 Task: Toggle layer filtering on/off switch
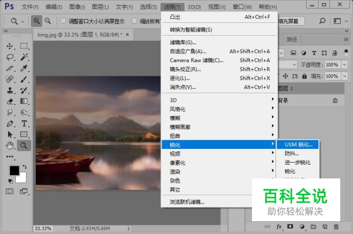(x=346, y=53)
